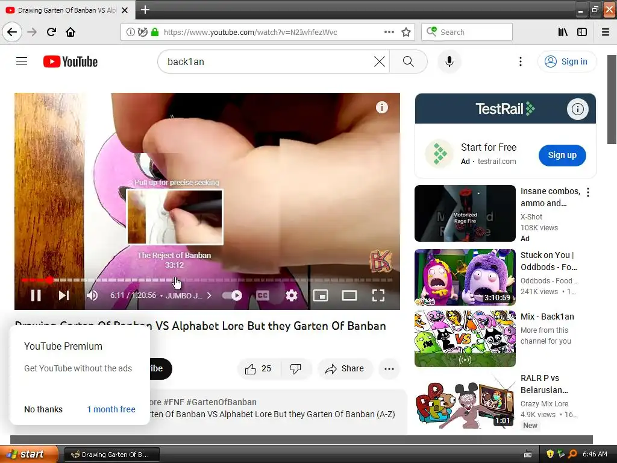Image resolution: width=617 pixels, height=463 pixels.
Task: Show site information icon in address bar
Action: pos(130,32)
